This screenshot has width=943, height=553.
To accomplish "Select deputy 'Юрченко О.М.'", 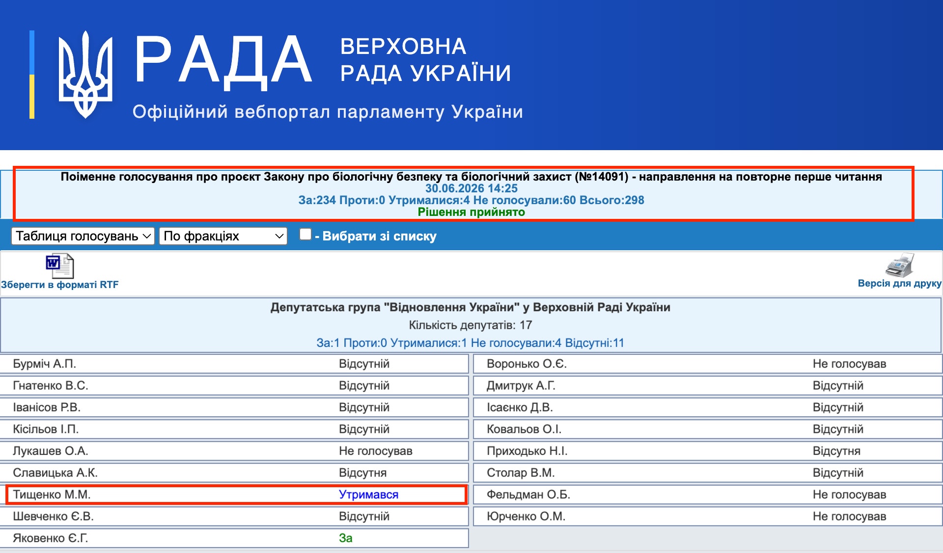I will click(526, 516).
